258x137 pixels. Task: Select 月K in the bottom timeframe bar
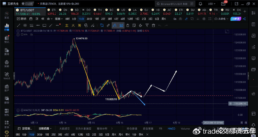coord(121,134)
